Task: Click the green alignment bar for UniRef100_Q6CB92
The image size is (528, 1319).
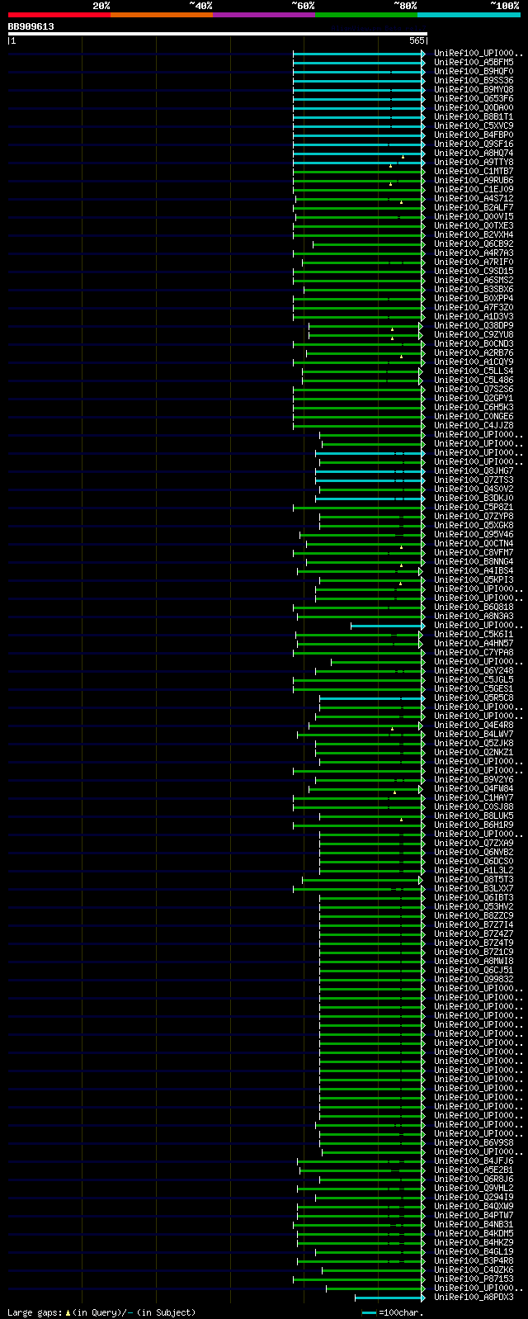Action: click(369, 244)
